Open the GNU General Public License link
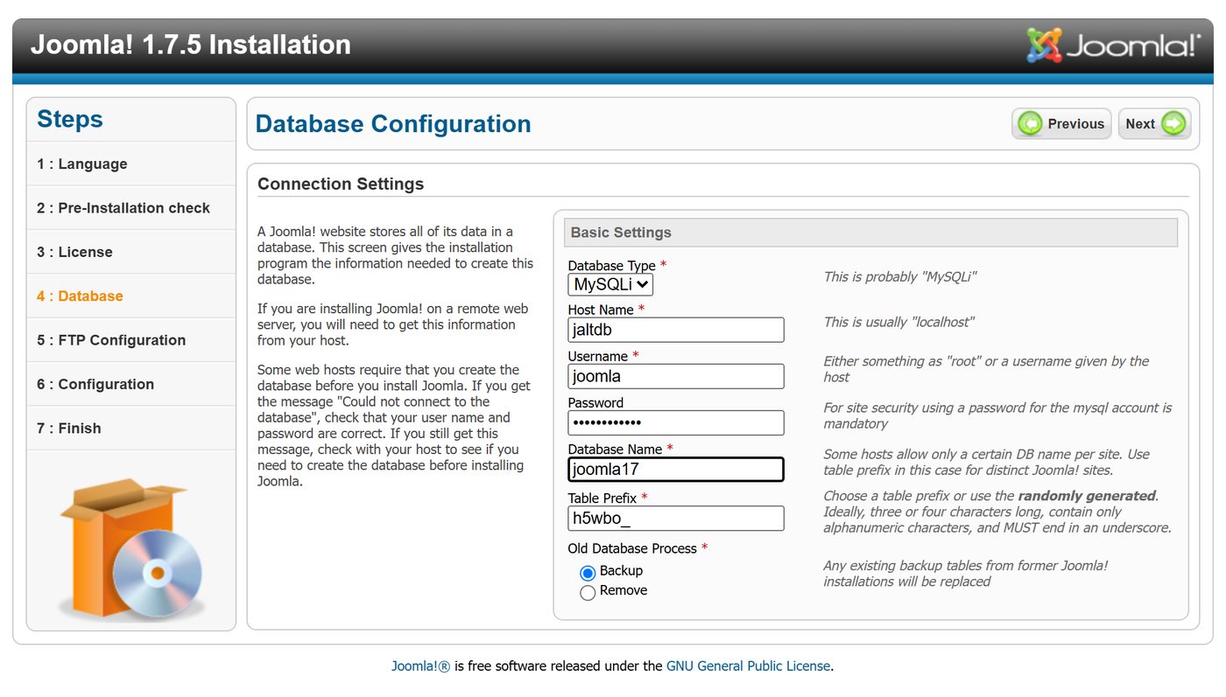Viewport: 1226px width, 697px height. pos(748,666)
